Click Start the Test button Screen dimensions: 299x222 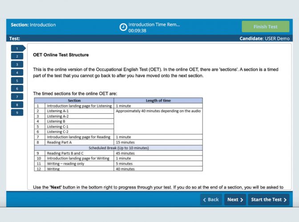pos(269,199)
